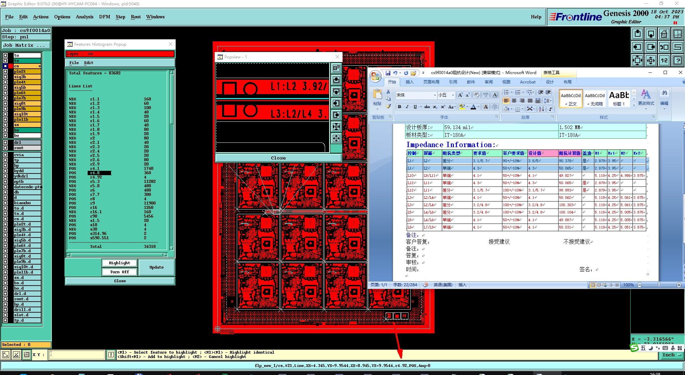Click the Home view icon
Image resolution: width=685 pixels, height=375 pixels.
[x=664, y=34]
